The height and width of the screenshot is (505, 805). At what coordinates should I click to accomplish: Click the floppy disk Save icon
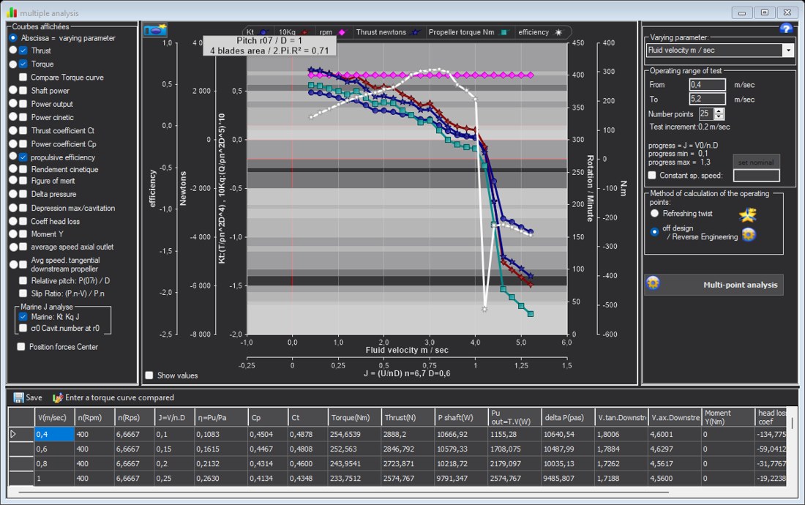click(18, 397)
